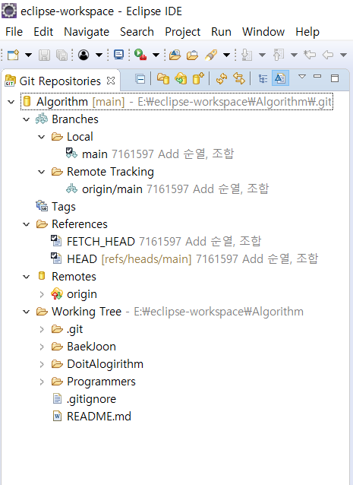This screenshot has width=353, height=485.
Task: Click the Save All toolbar icon
Action: [x=62, y=55]
